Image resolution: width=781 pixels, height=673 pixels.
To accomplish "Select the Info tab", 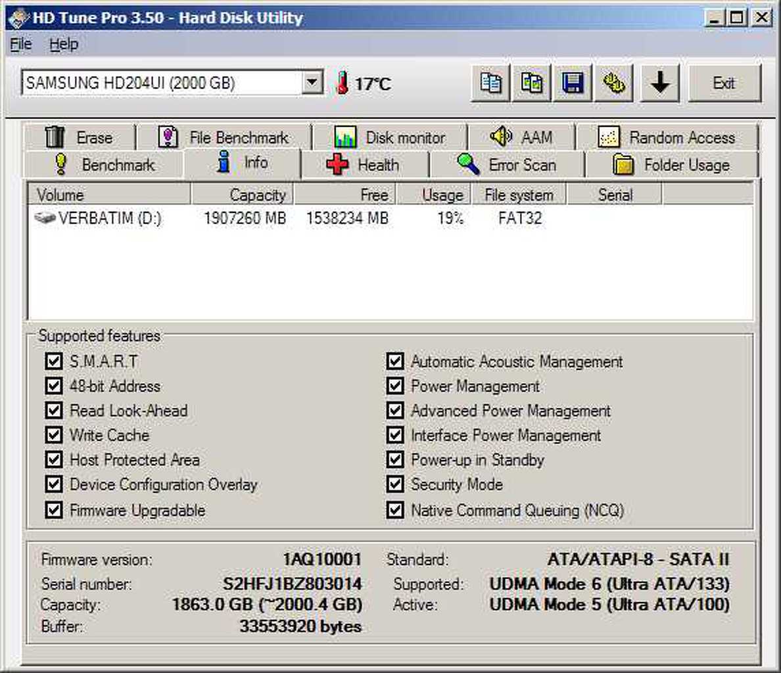I will point(243,163).
